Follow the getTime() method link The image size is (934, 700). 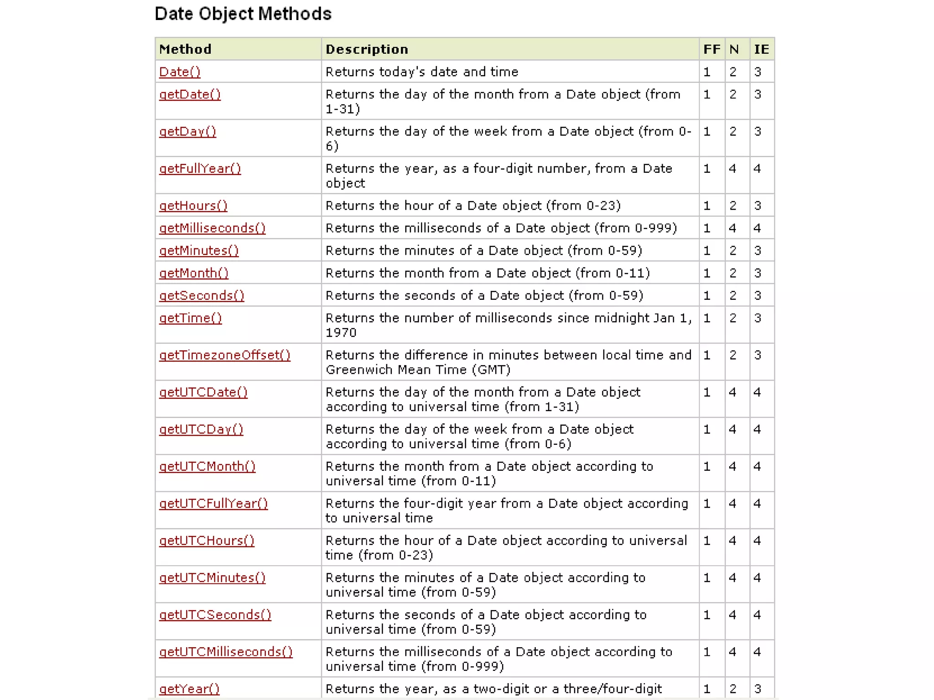(190, 318)
